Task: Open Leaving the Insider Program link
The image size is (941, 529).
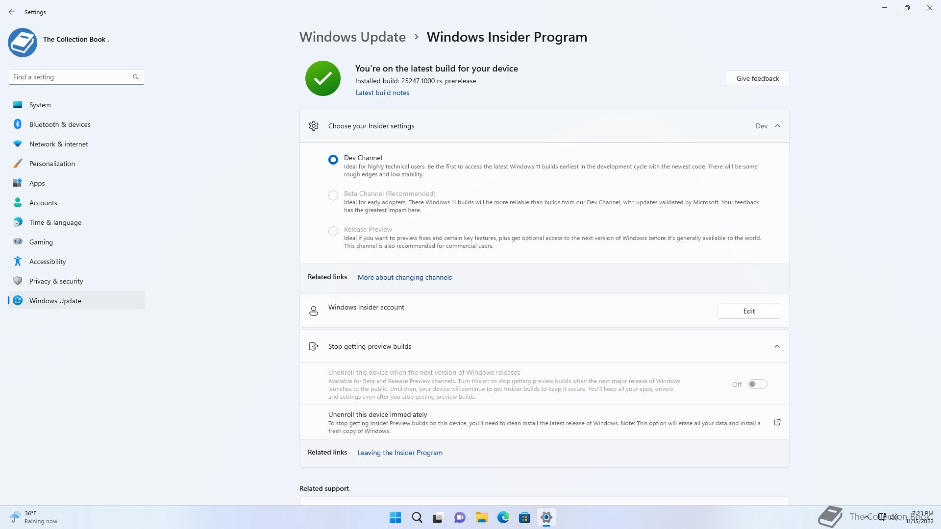Action: [x=400, y=453]
